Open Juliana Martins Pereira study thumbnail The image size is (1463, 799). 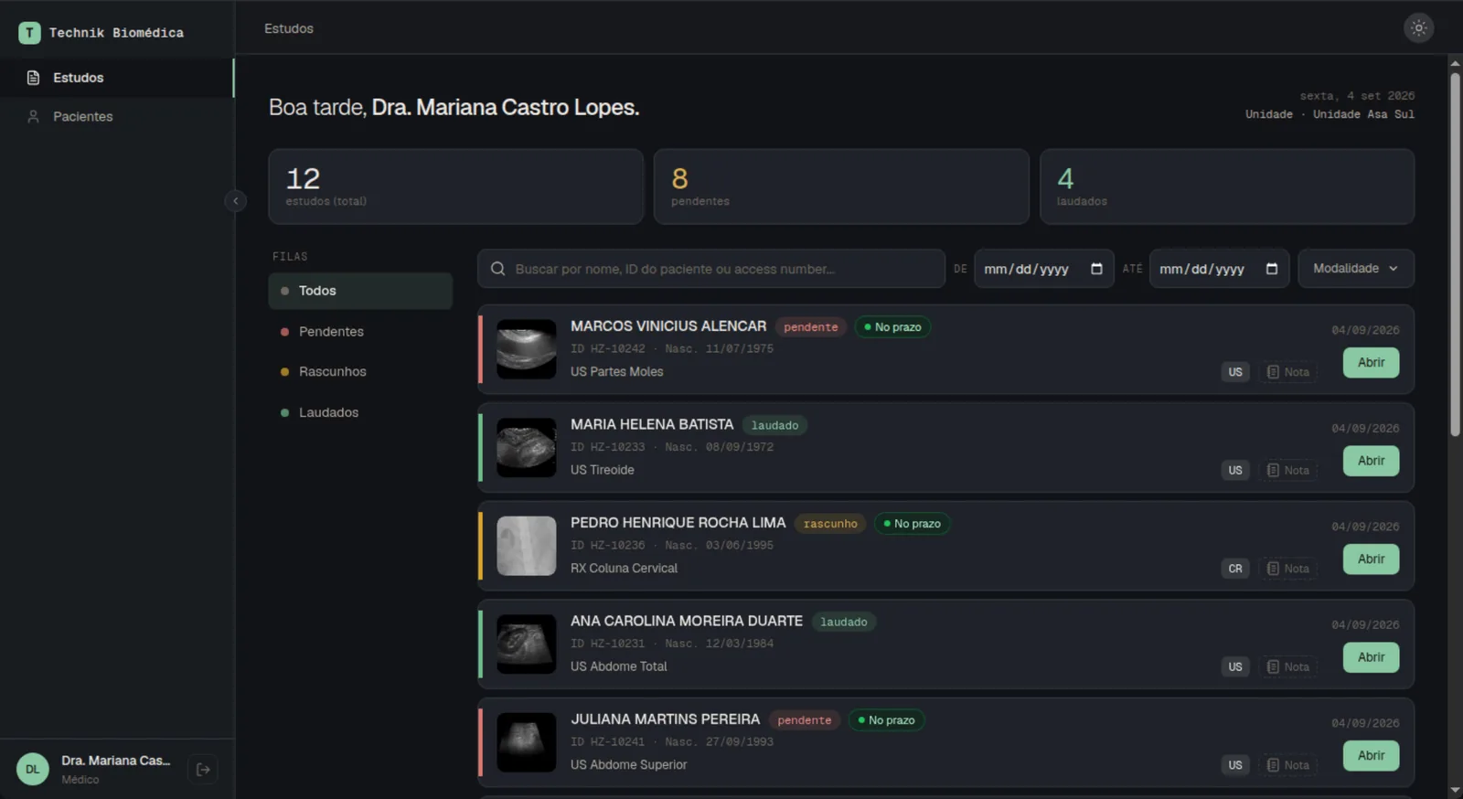pos(526,742)
